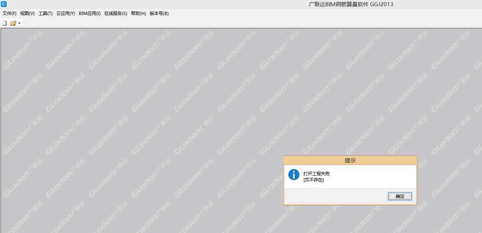Confirm the dialog with 确定 button
482x233 pixels.
click(x=400, y=196)
